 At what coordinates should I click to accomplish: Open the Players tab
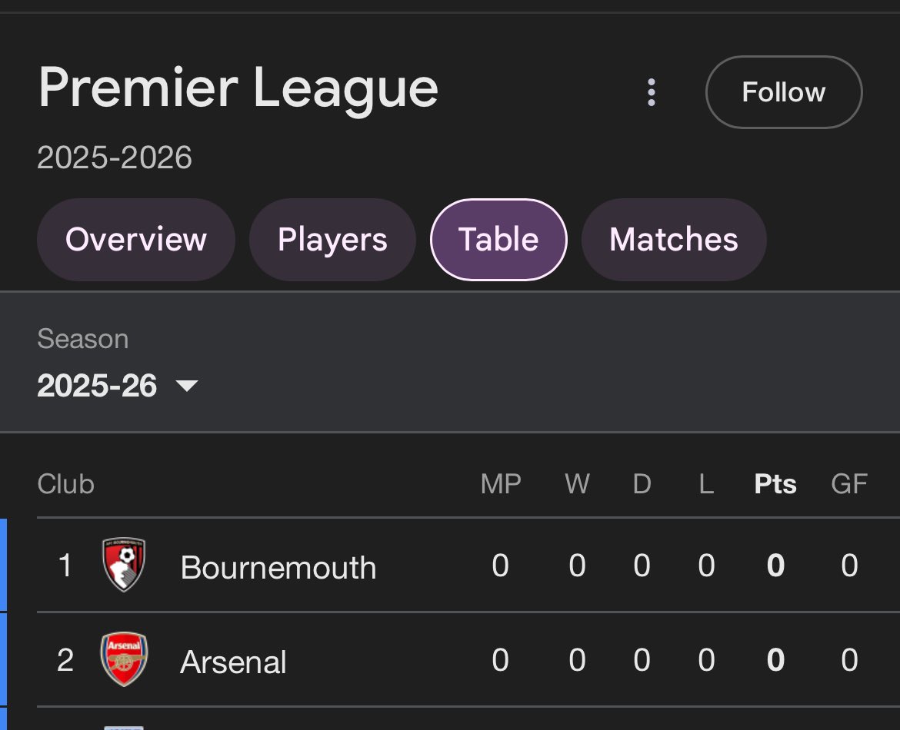[x=332, y=240]
